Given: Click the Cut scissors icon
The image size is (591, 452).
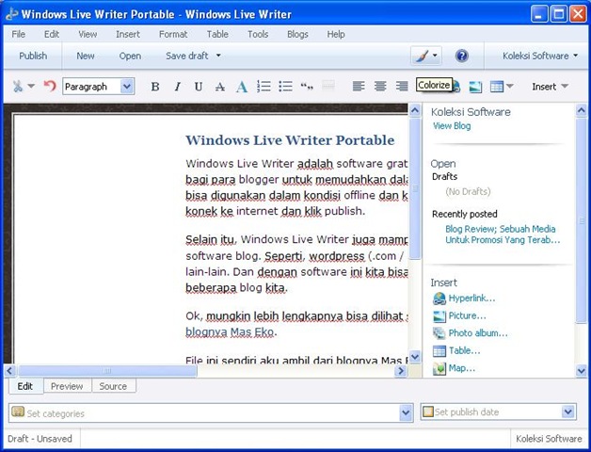Looking at the screenshot, I should pos(17,86).
